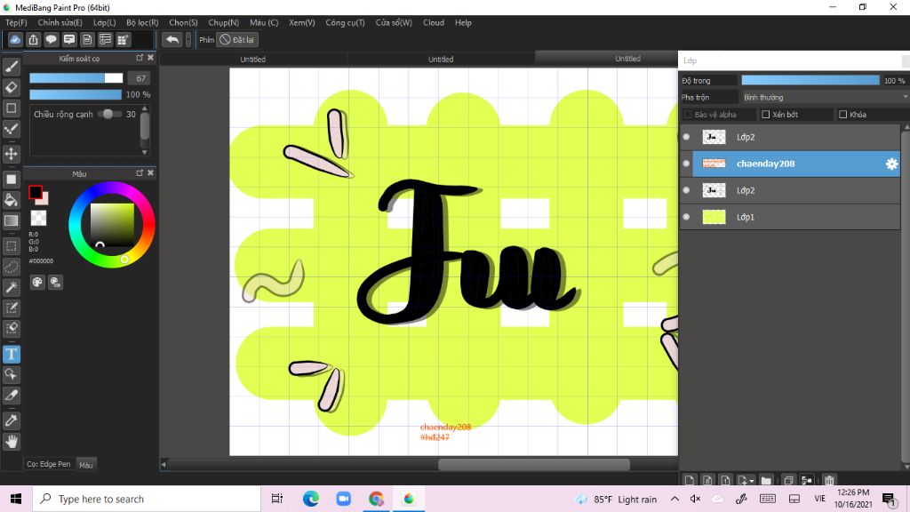Select the Lasso selection tool
The image size is (910, 512).
[11, 267]
